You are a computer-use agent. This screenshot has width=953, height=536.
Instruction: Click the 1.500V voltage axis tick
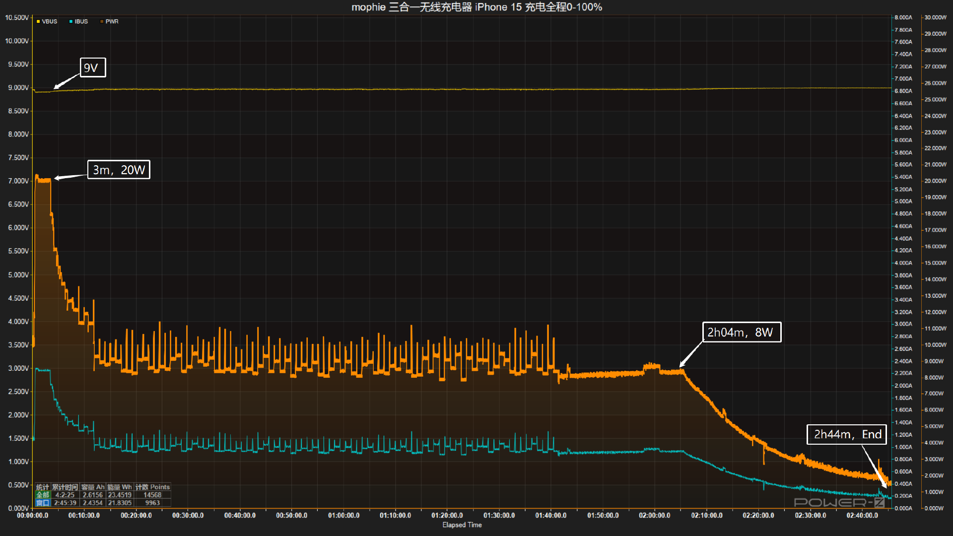[18, 438]
